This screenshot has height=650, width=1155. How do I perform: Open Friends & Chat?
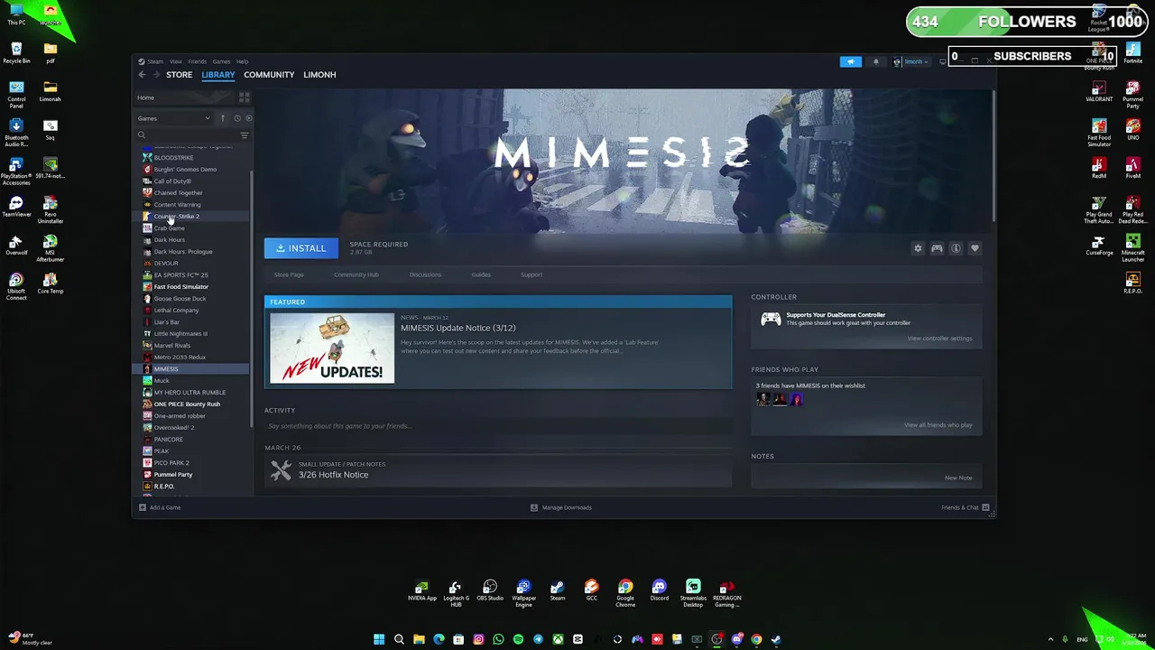coord(965,507)
